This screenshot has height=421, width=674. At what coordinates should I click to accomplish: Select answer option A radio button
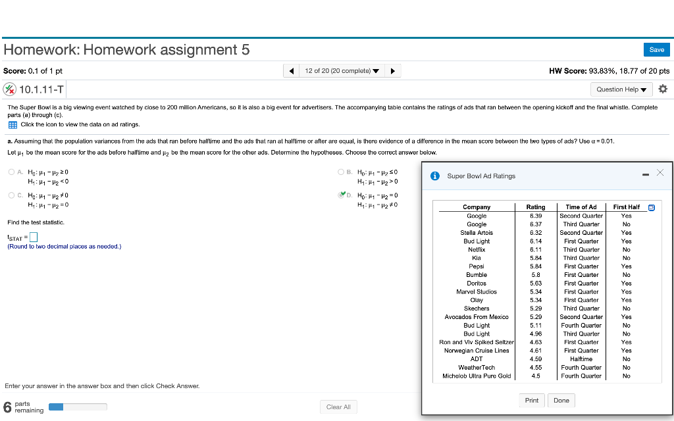(x=12, y=172)
